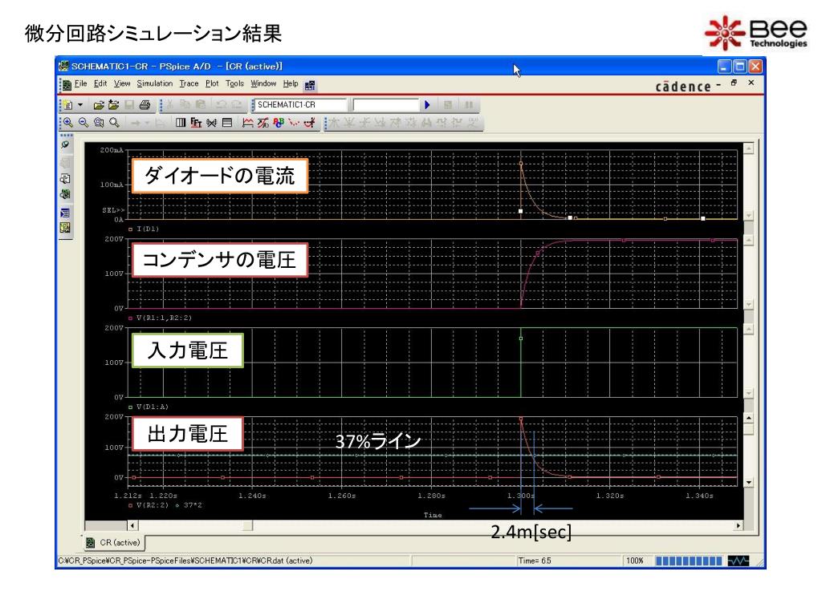Click the Open file folder icon
The image size is (822, 616).
point(99,105)
